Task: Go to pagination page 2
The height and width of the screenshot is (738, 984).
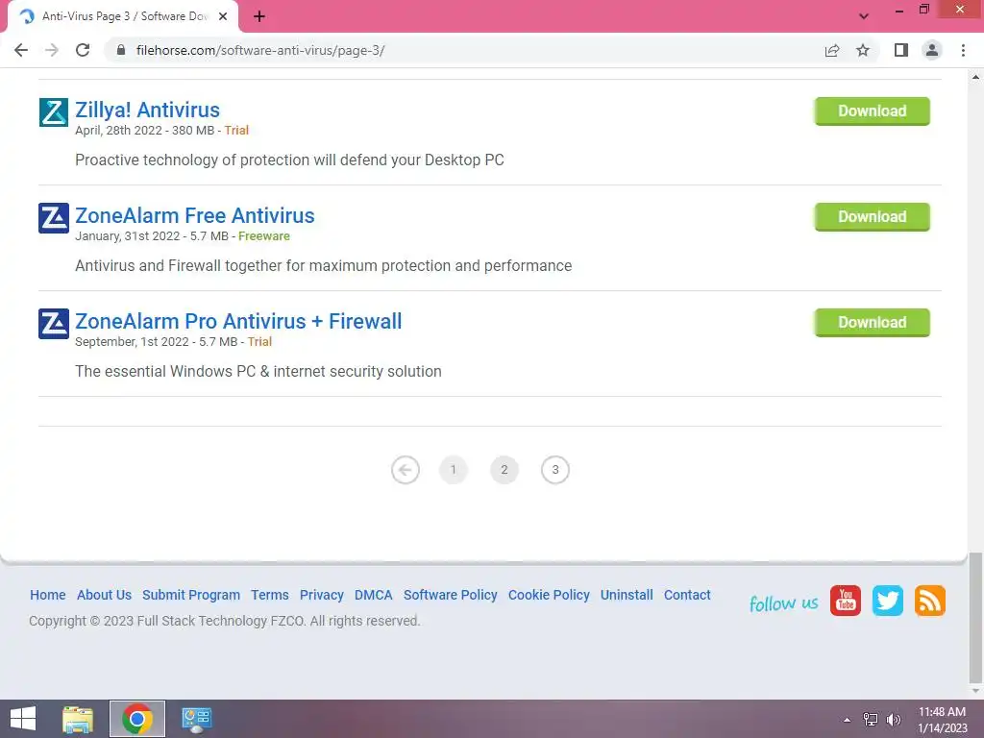Action: (504, 470)
